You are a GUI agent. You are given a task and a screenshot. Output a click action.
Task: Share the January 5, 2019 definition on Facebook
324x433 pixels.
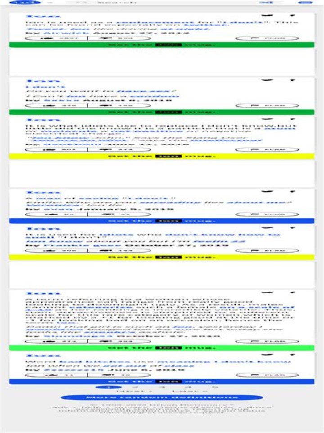(x=292, y=191)
